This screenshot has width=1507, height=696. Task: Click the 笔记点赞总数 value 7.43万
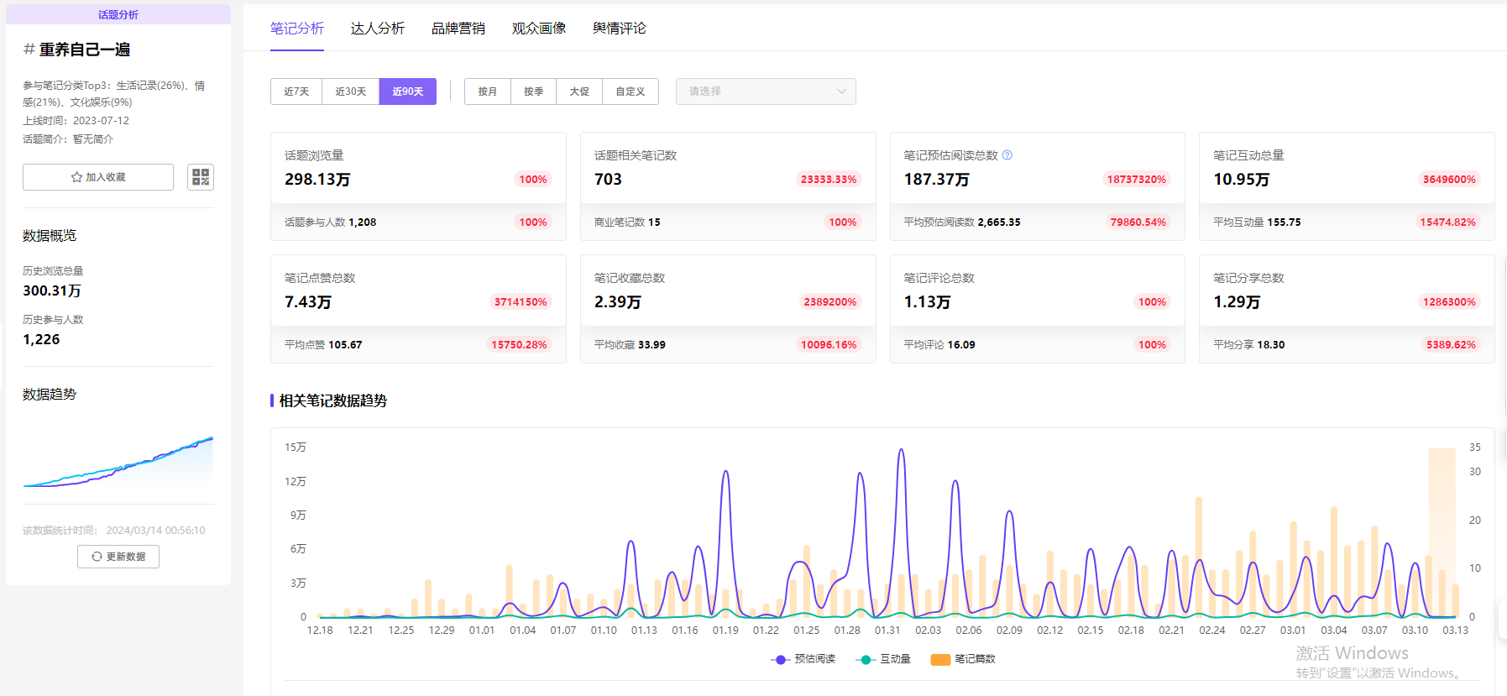click(x=308, y=301)
